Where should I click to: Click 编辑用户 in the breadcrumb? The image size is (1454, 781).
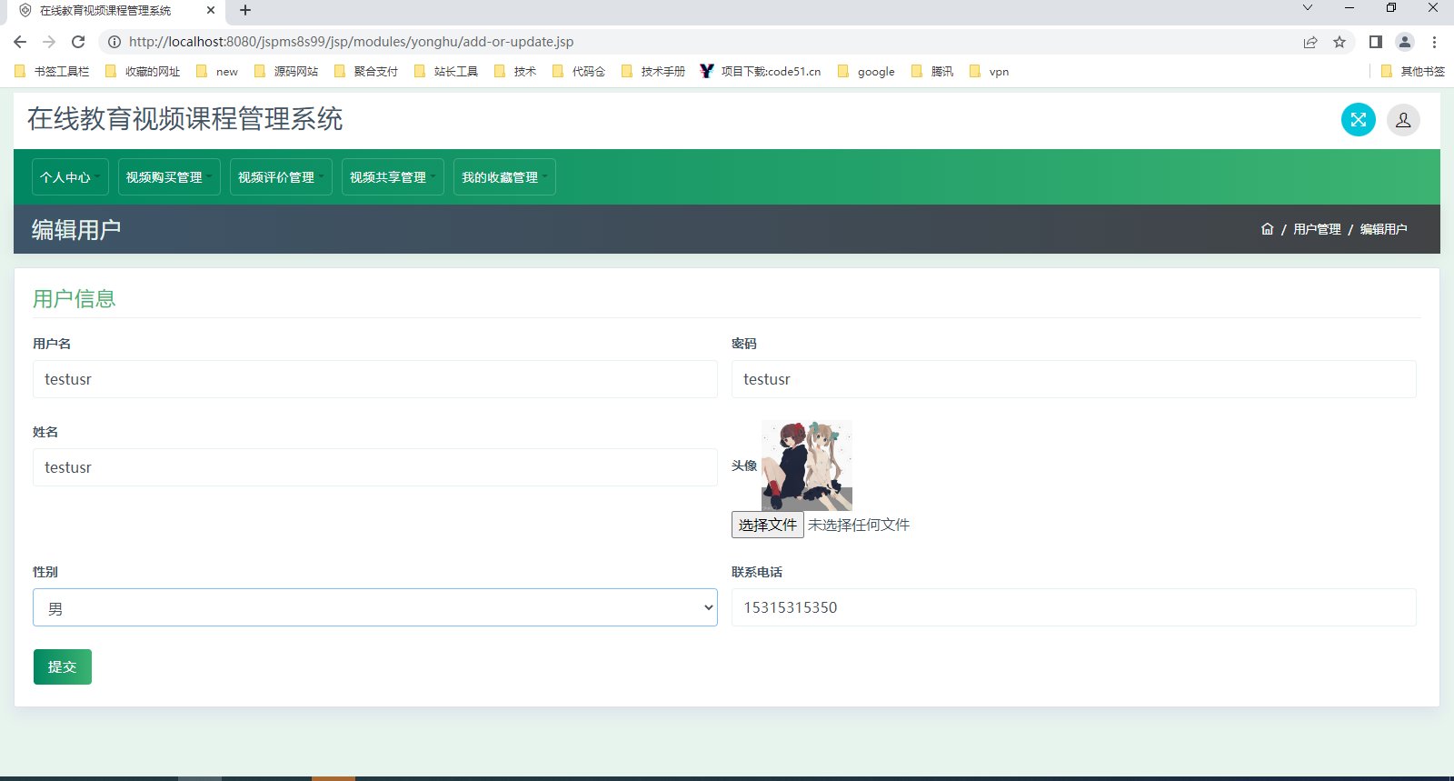pyautogui.click(x=1383, y=229)
